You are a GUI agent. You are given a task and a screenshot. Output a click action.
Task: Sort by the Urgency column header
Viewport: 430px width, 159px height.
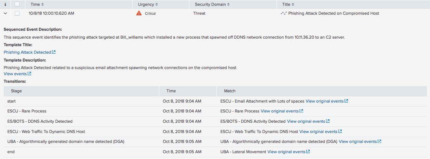(x=148, y=4)
